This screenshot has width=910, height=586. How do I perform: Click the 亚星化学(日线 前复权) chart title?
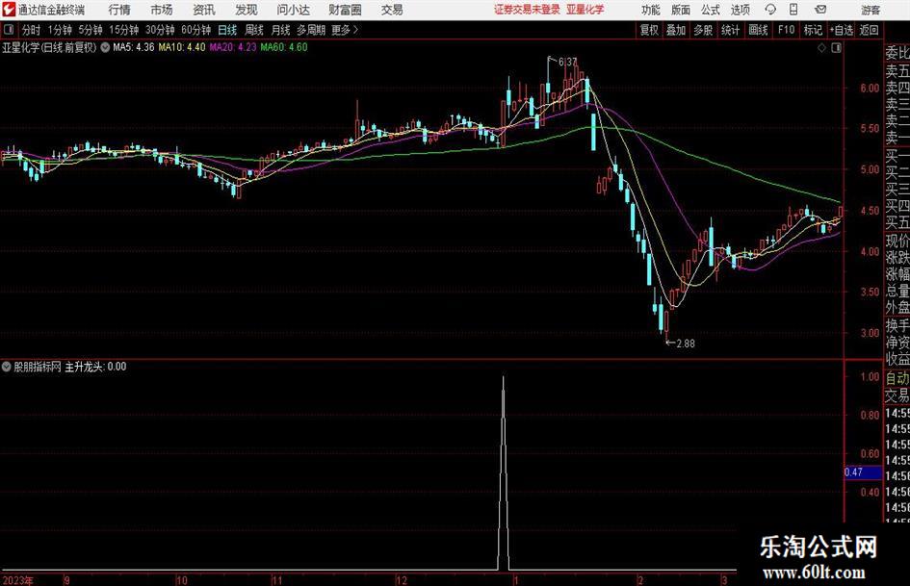[x=49, y=47]
